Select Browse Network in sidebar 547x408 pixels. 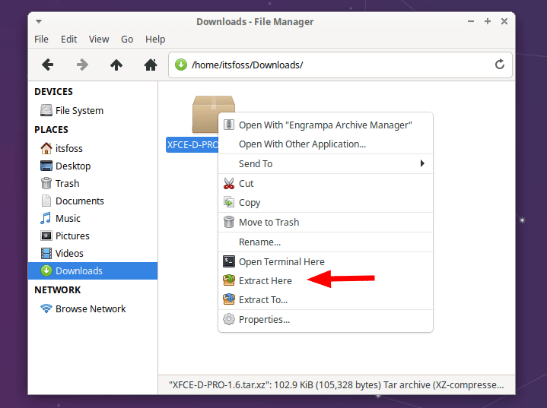click(91, 308)
